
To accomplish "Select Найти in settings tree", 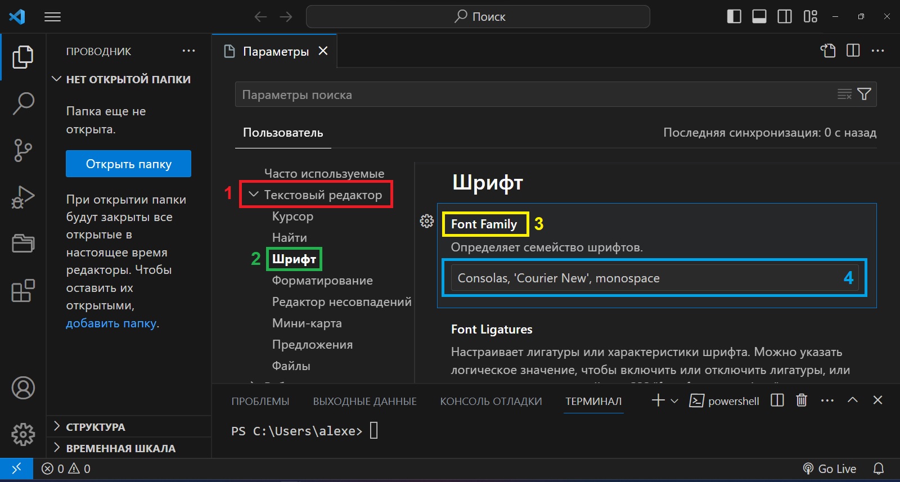I will coord(289,237).
